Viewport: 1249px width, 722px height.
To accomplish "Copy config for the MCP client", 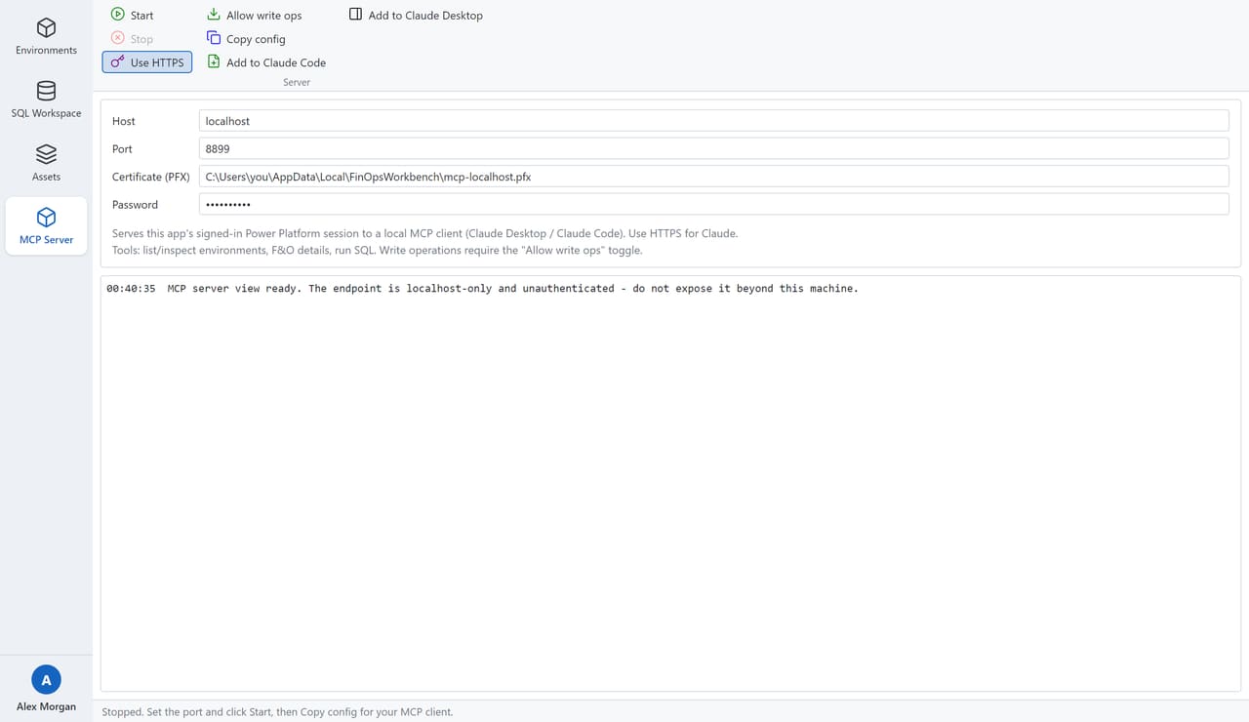I will click(246, 39).
